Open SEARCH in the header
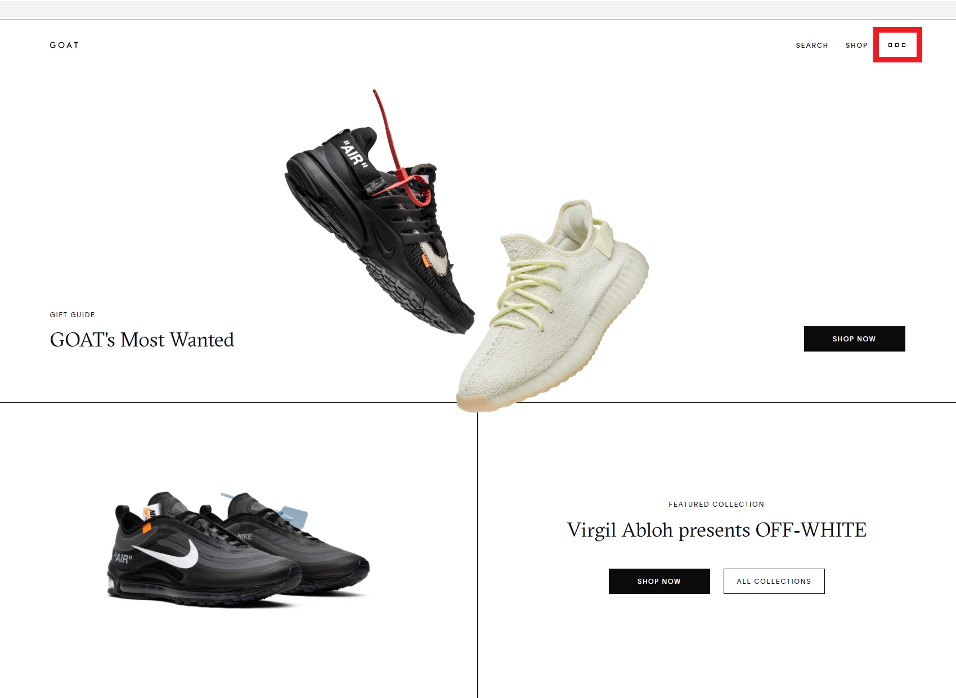 (x=811, y=46)
